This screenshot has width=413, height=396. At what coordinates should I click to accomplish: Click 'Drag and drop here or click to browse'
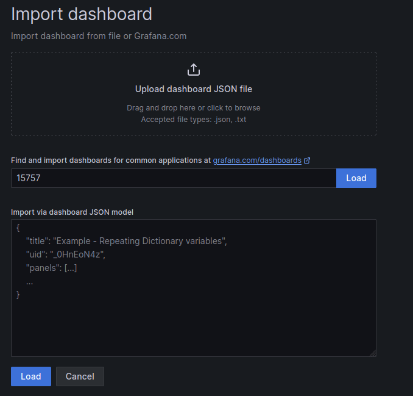click(194, 108)
